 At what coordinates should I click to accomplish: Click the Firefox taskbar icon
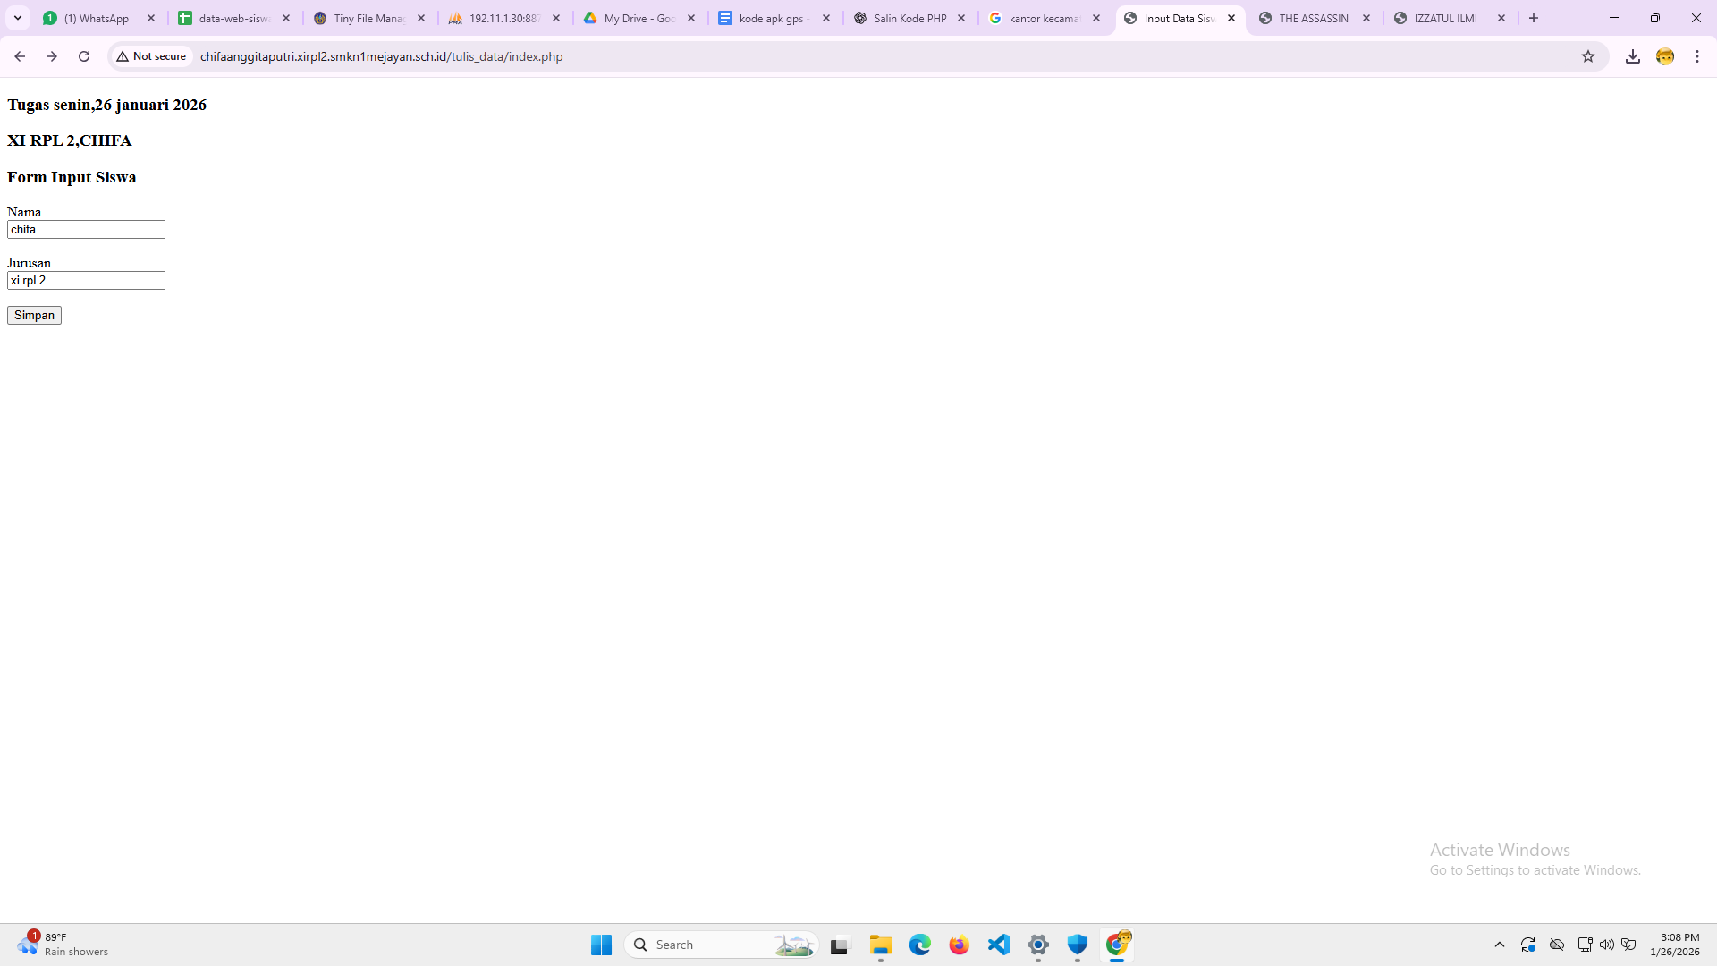pos(960,945)
